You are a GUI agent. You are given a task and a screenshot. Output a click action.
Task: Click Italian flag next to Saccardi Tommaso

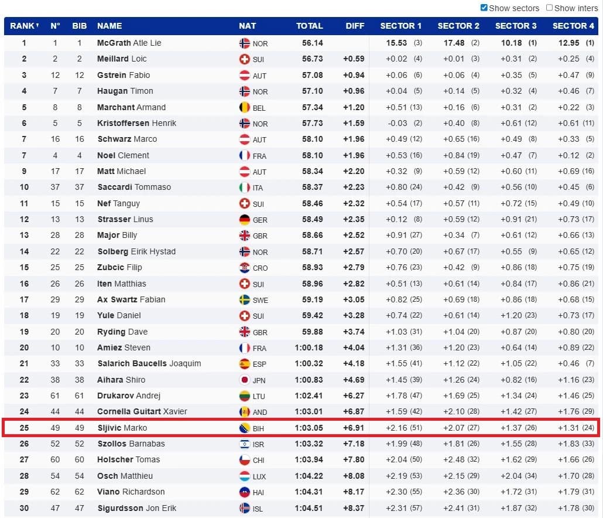(x=245, y=188)
